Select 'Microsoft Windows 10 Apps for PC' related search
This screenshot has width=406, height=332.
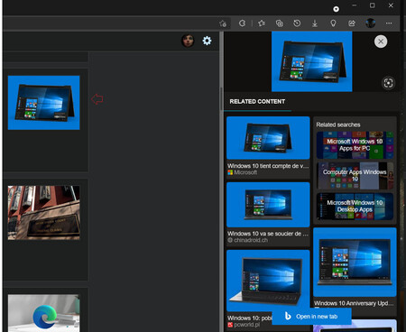click(355, 145)
